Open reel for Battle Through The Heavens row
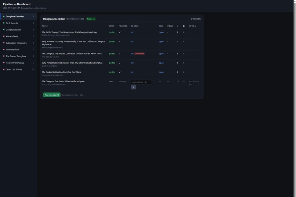Image resolution: width=296 pixels, height=197 pixels. [x=161, y=32]
